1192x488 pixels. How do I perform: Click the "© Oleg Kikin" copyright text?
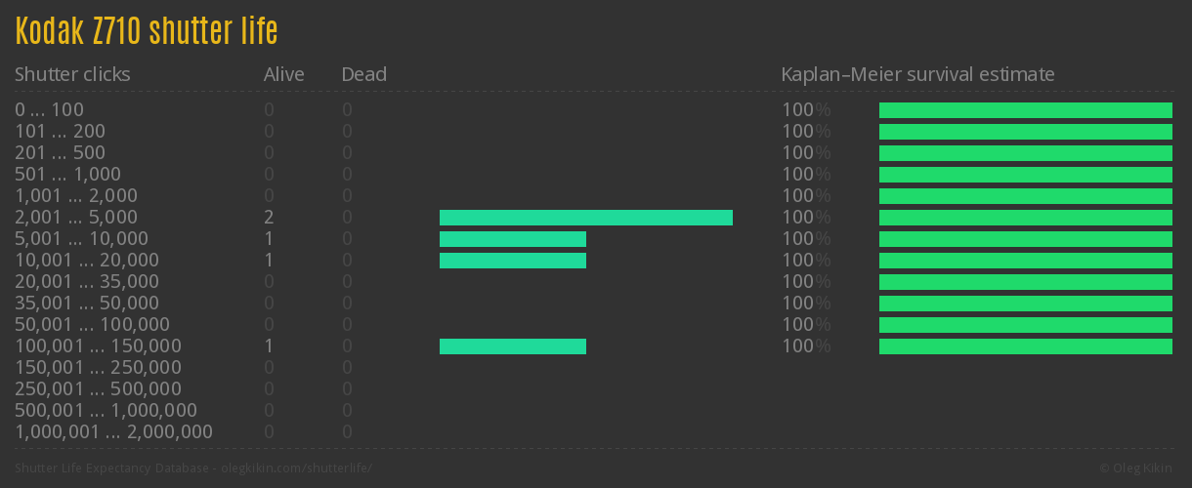1138,468
